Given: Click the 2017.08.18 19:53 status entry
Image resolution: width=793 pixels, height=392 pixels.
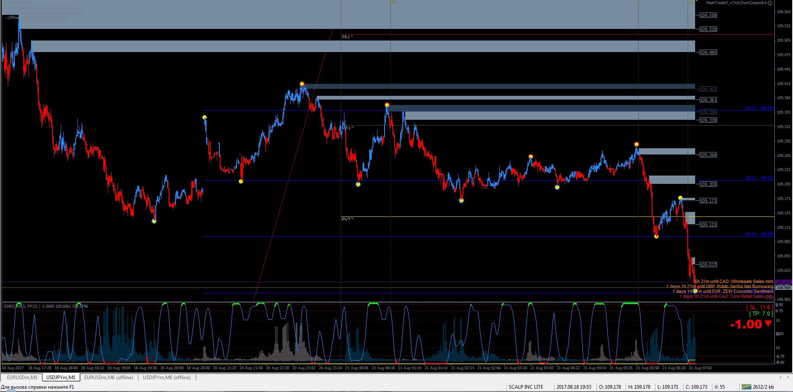Looking at the screenshot, I should [x=574, y=387].
